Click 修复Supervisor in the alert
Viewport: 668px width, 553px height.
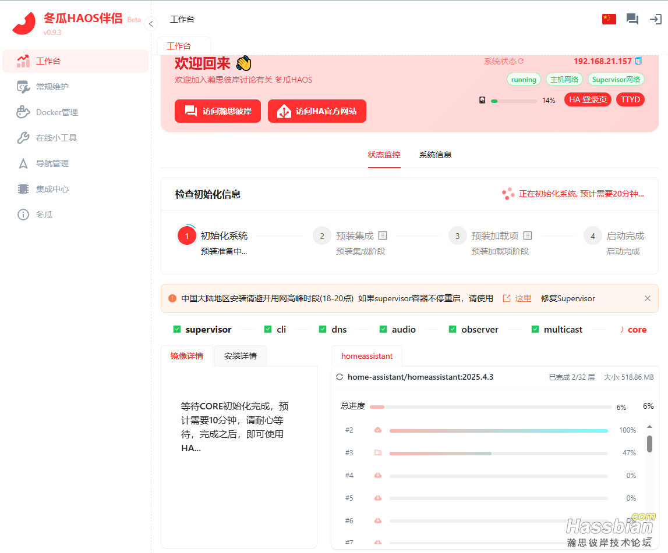click(x=568, y=298)
